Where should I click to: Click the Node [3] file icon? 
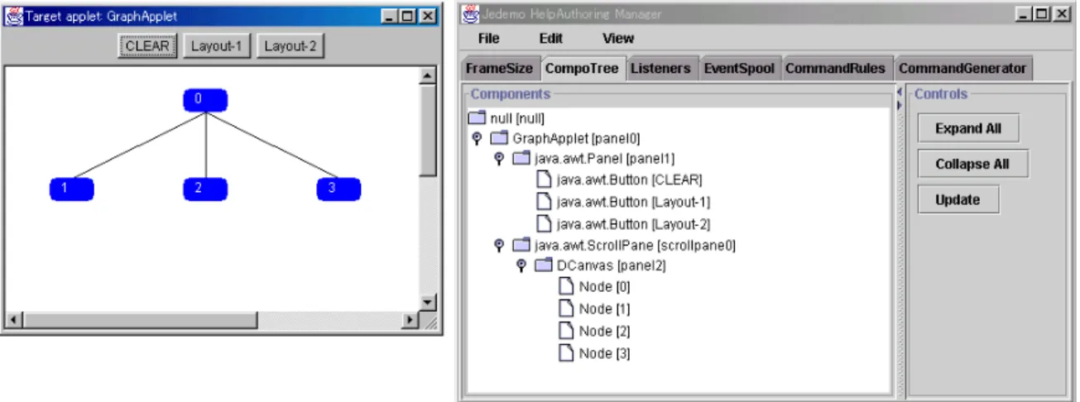tap(566, 352)
